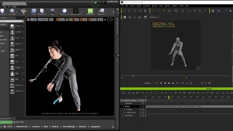Click the green playhead marker in timeline ruler
Screen dimensions: 233x131
coord(169,98)
